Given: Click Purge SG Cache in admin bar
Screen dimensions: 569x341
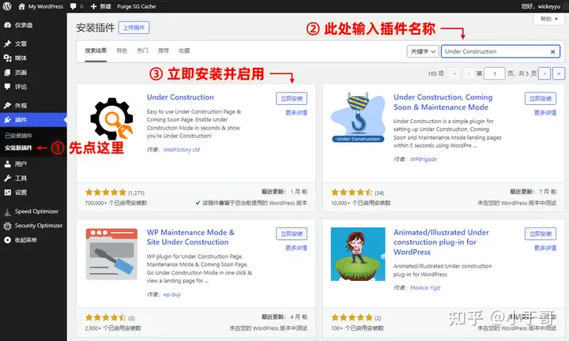Looking at the screenshot, I should click(x=137, y=6).
